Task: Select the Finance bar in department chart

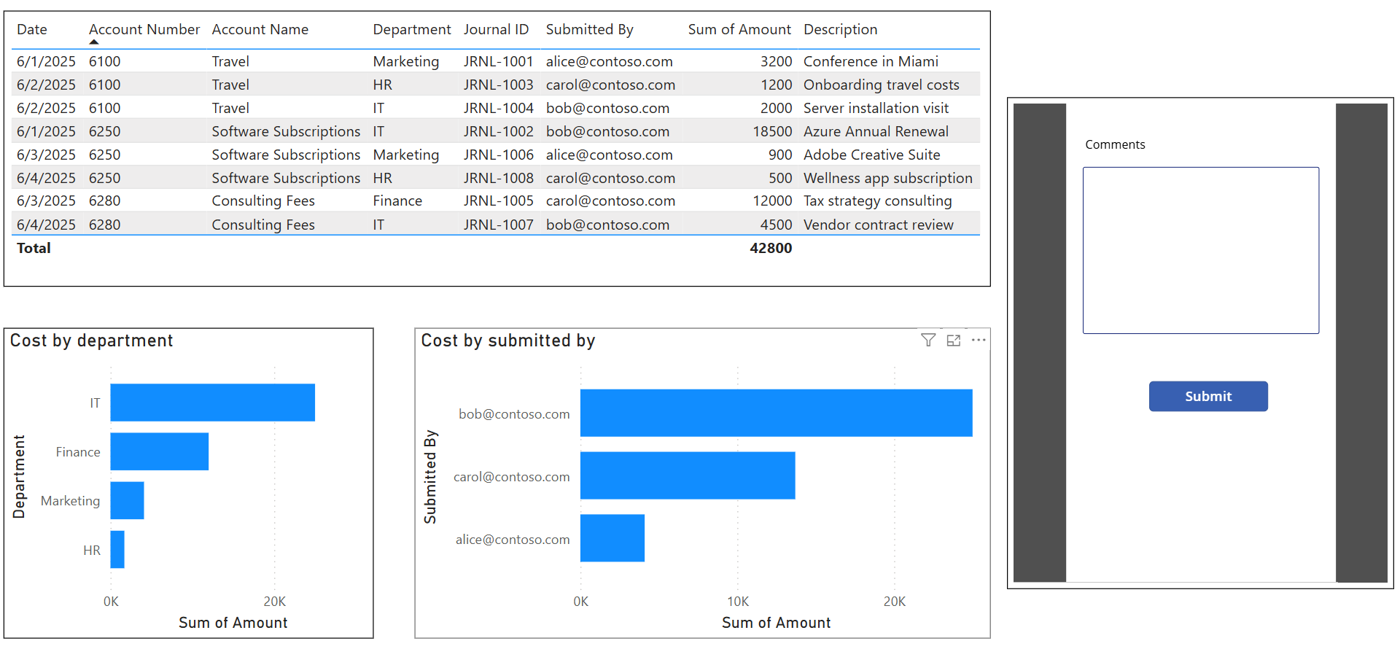Action: coord(159,451)
